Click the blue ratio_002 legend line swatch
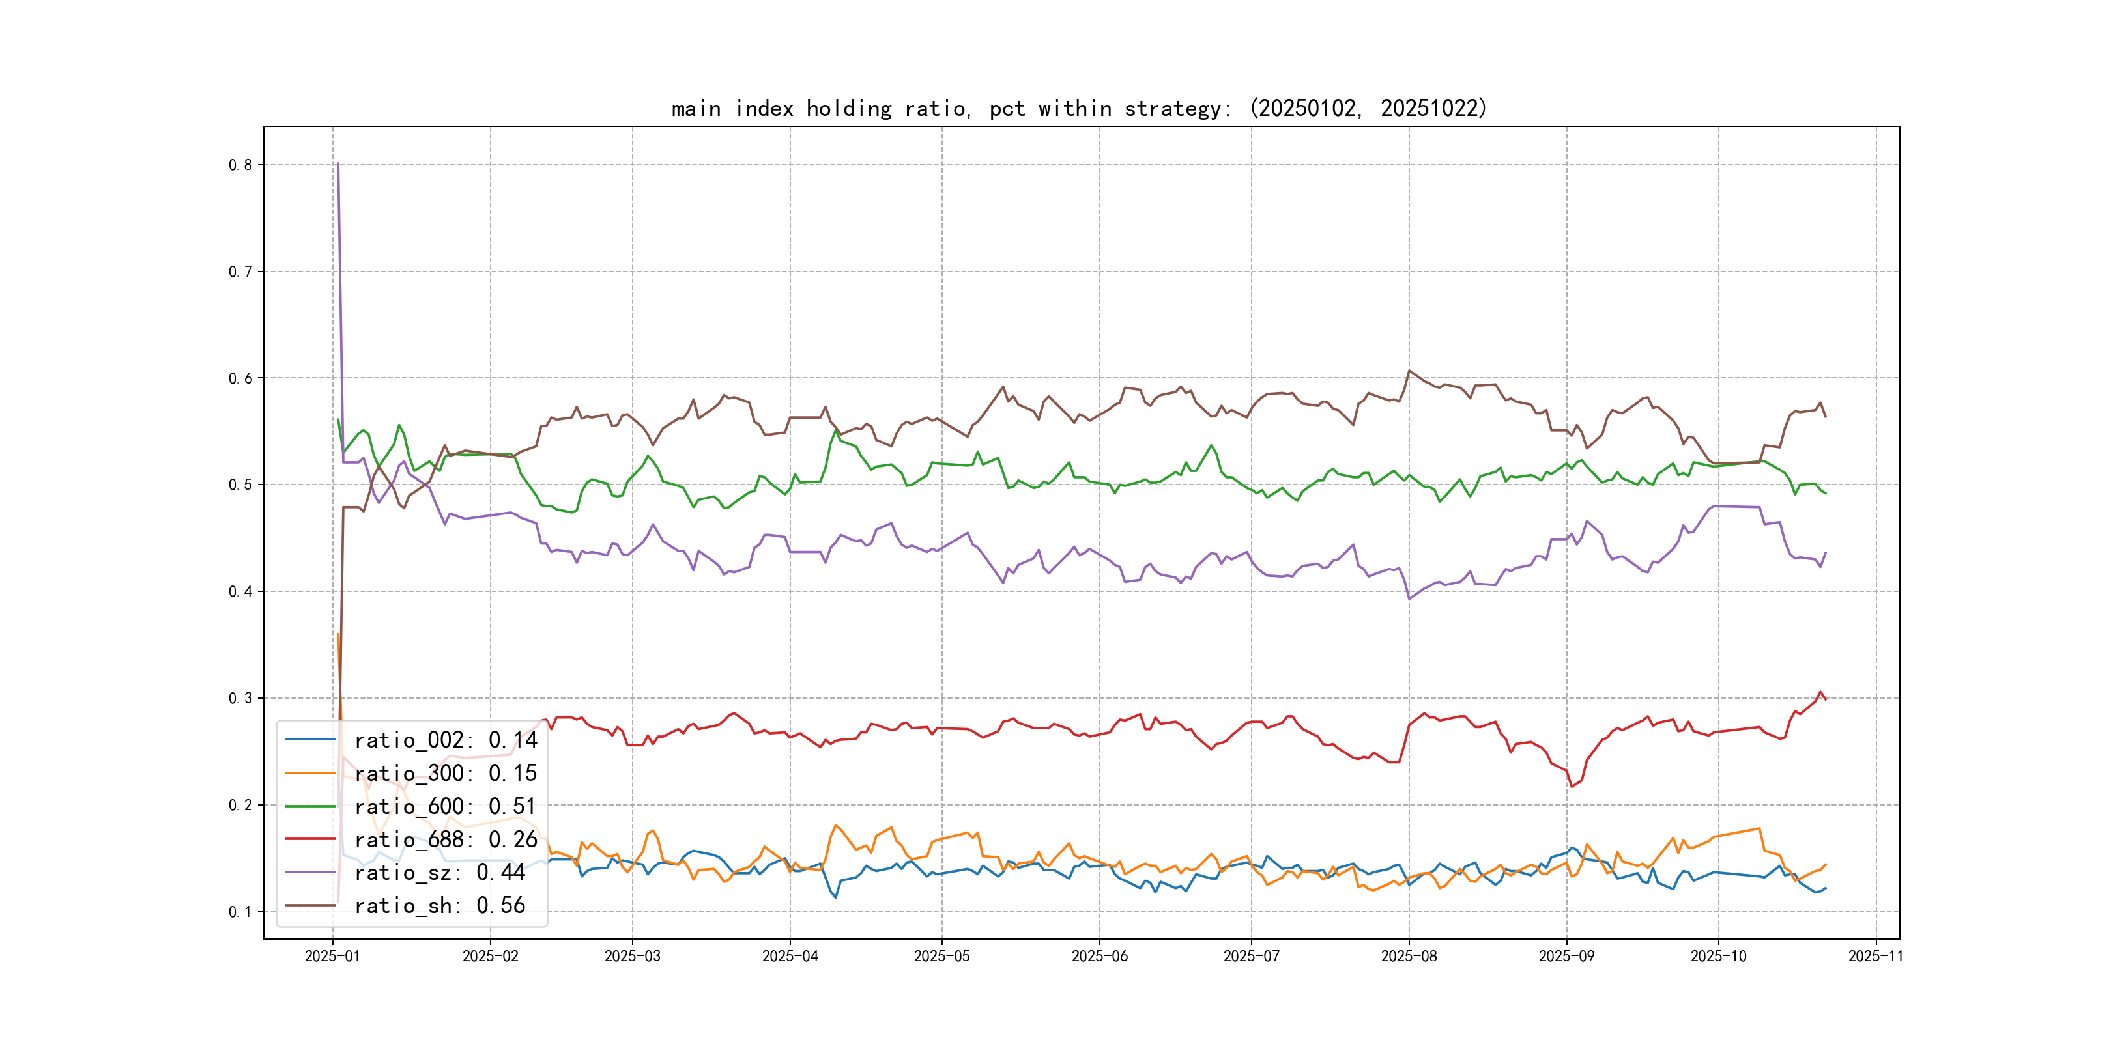This screenshot has width=2111, height=1055. [x=309, y=740]
